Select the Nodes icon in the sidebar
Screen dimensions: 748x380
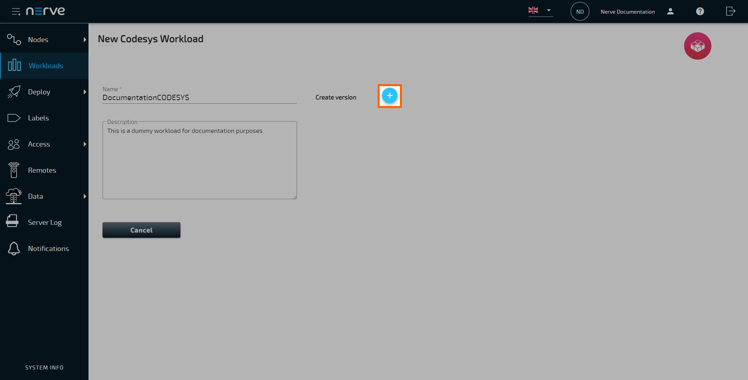[14, 39]
